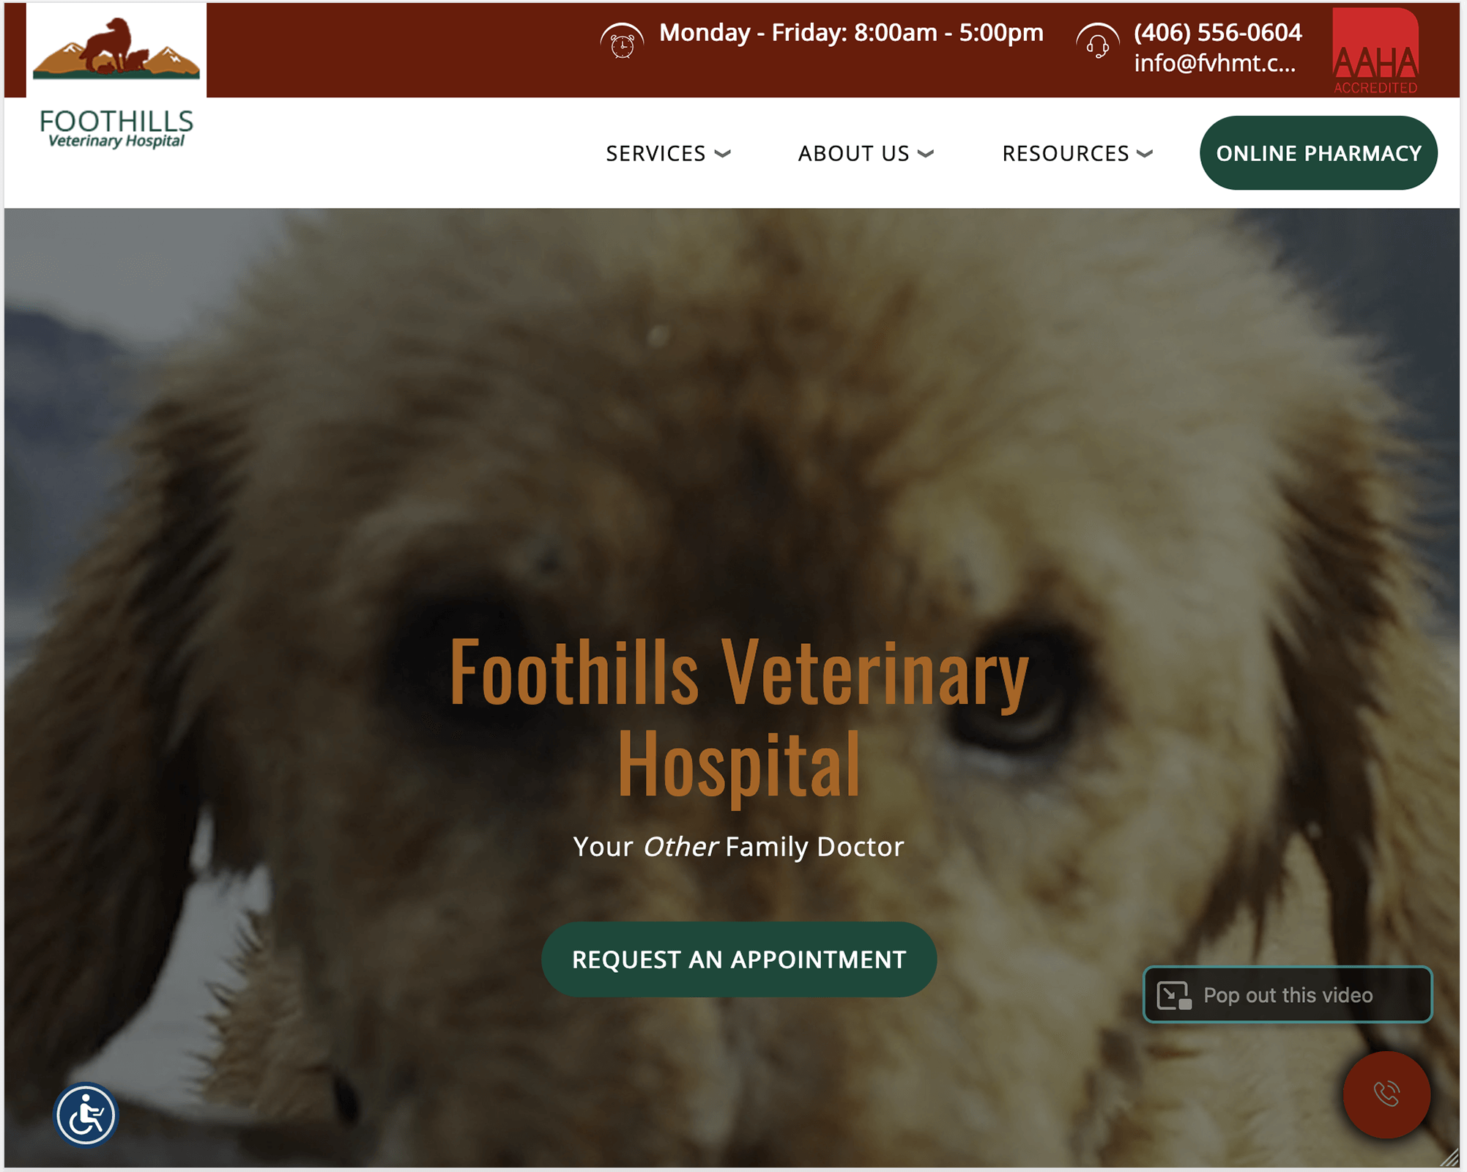Click the Foothills dog mountain logo
The image size is (1467, 1172).
coord(116,48)
